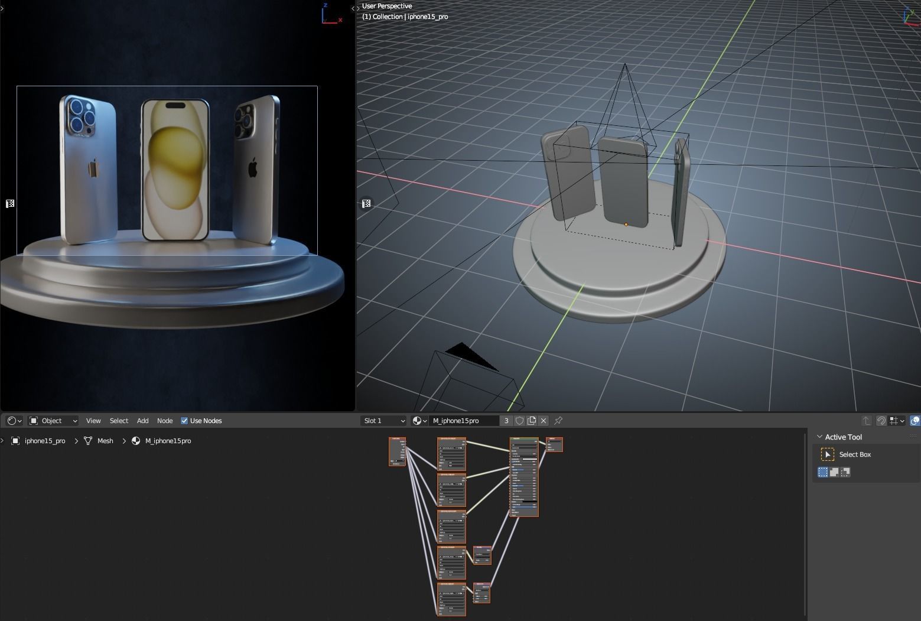Viewport: 921px width, 621px height.
Task: Choose the subtract selection mode icon
Action: click(845, 472)
